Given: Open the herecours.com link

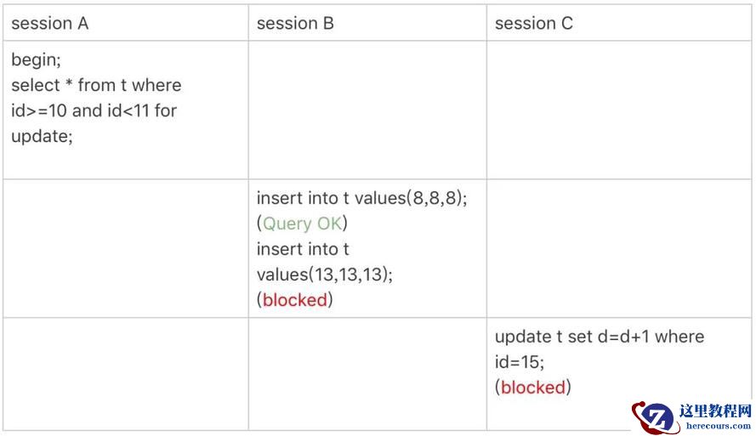Looking at the screenshot, I should (x=714, y=425).
